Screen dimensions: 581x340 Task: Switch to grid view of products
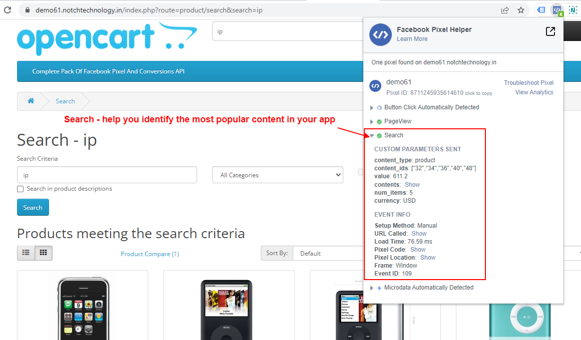coord(44,253)
